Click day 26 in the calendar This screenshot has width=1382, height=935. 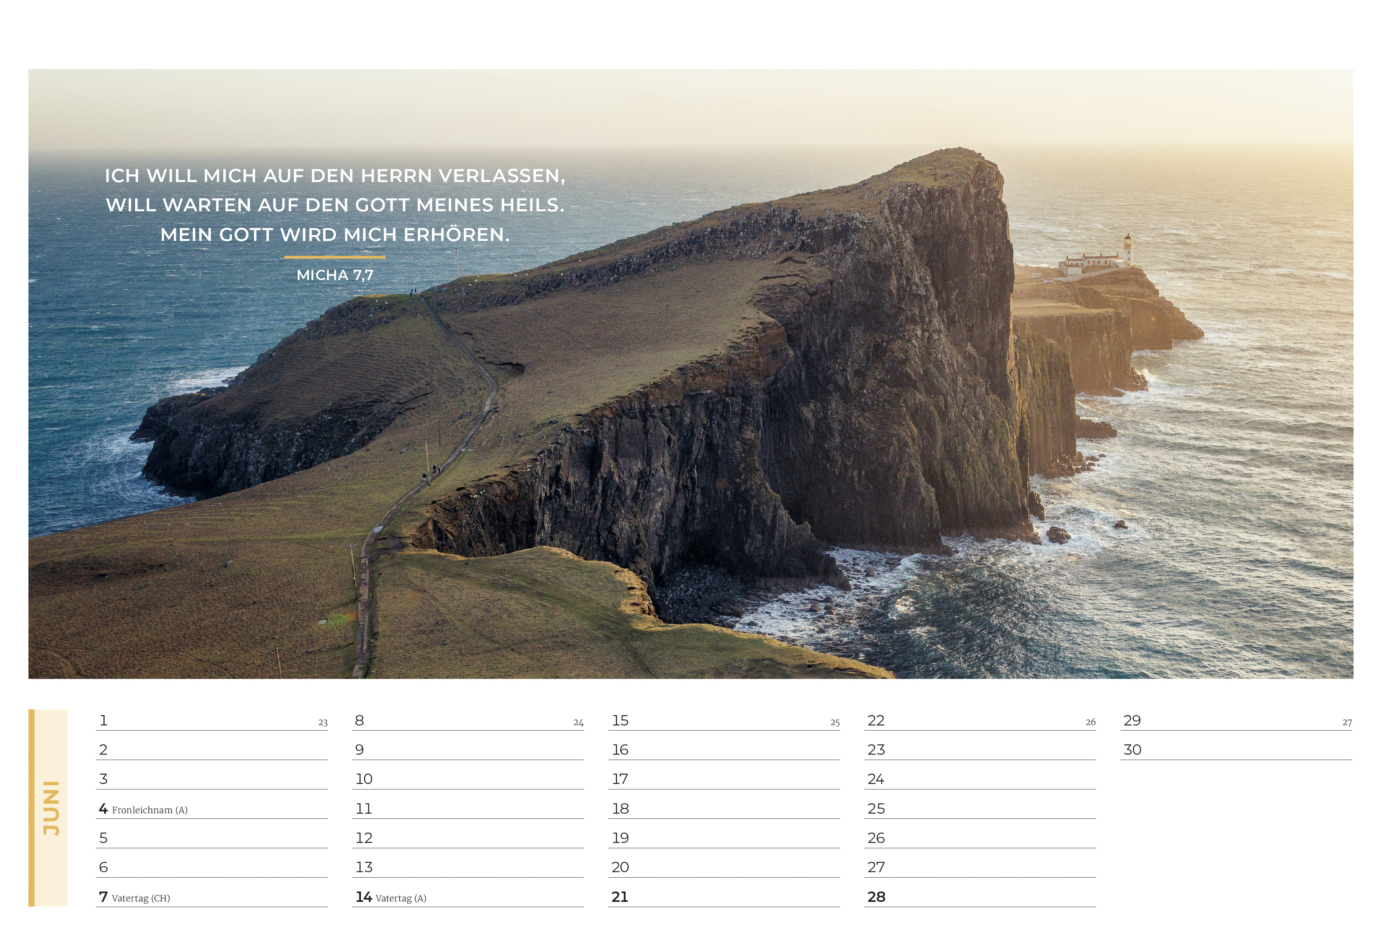(x=876, y=837)
